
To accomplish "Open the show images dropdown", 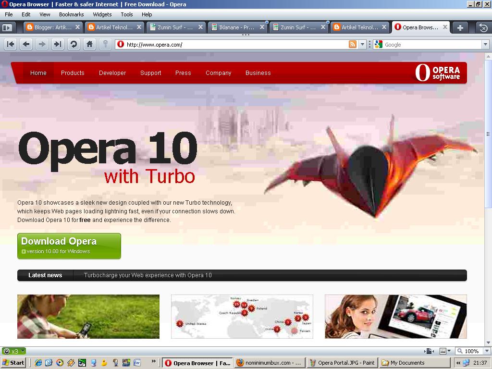I will coord(449,351).
